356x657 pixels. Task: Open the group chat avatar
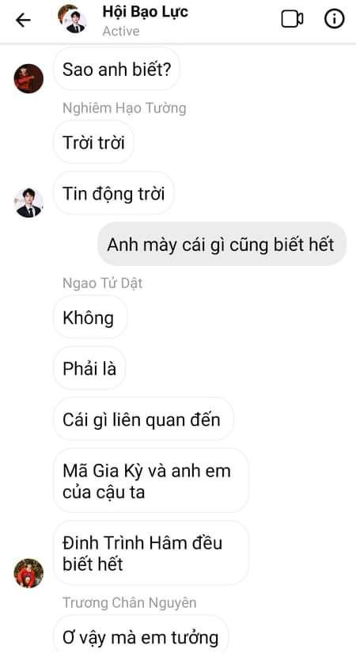(x=72, y=19)
